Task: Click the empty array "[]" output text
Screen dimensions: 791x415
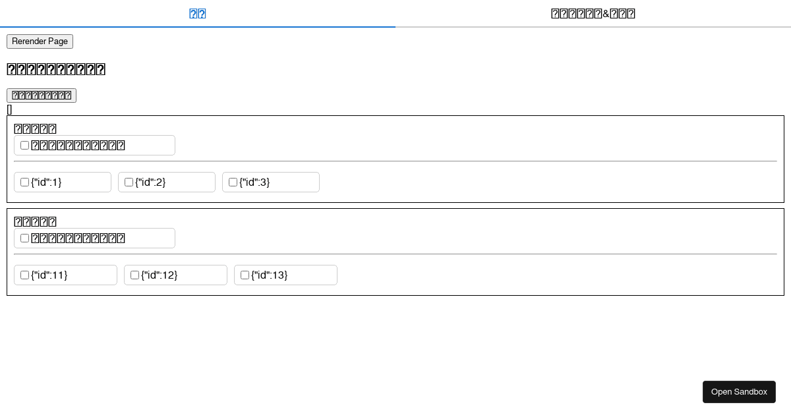Action: (x=9, y=109)
